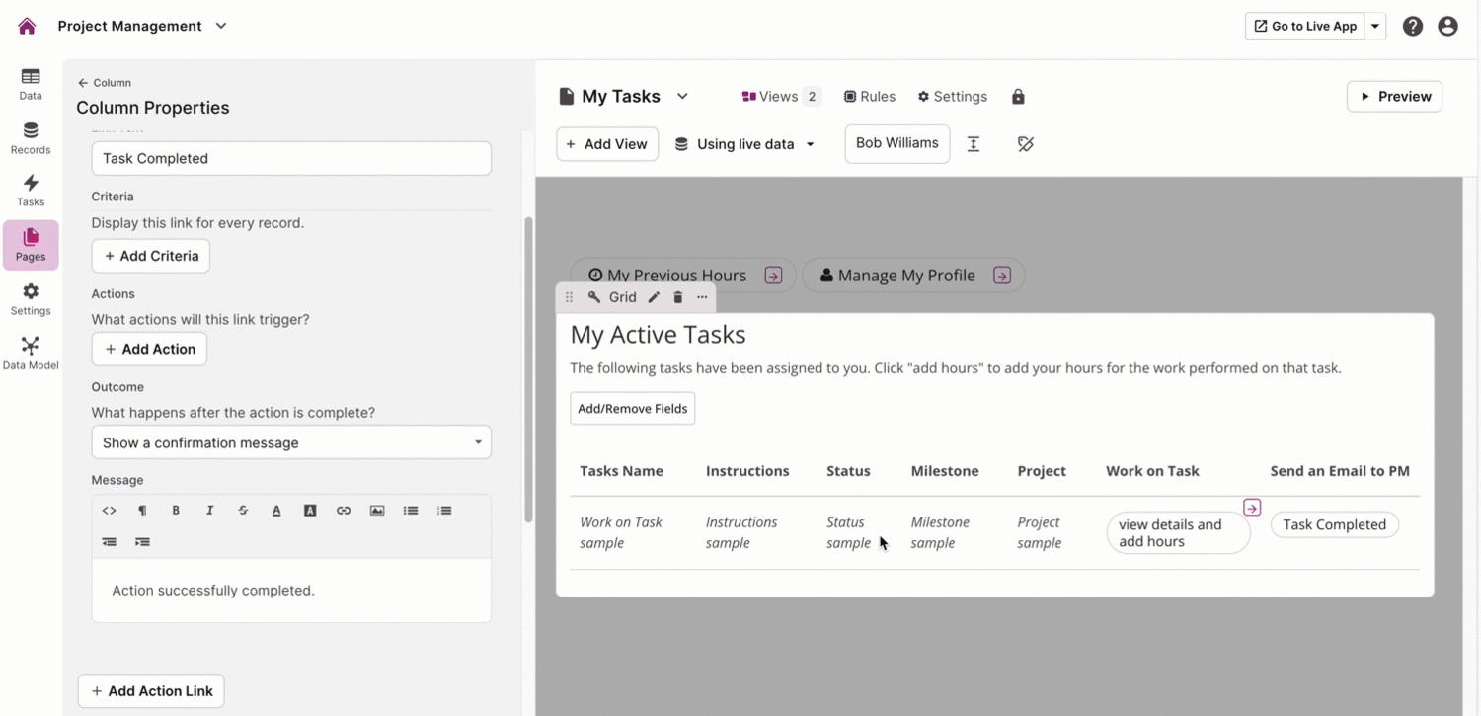
Task: Expand the Using live data dropdown
Action: tap(745, 144)
